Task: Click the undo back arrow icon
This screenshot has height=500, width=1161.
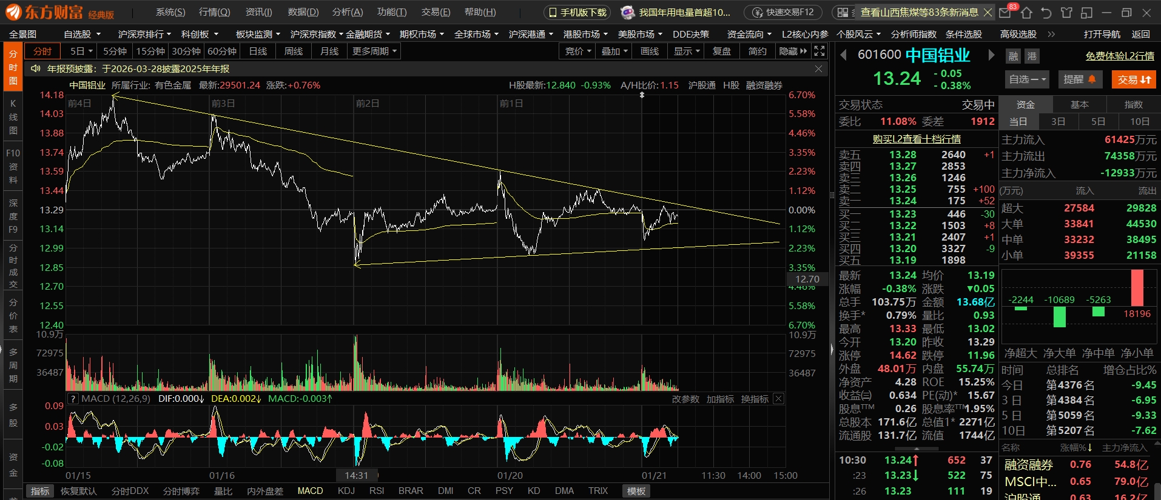Action: [x=1046, y=13]
